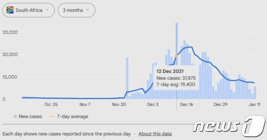Viewport: 267px width, 140px height.
Task: Click the New cases legend dot
Action: (x=15, y=116)
